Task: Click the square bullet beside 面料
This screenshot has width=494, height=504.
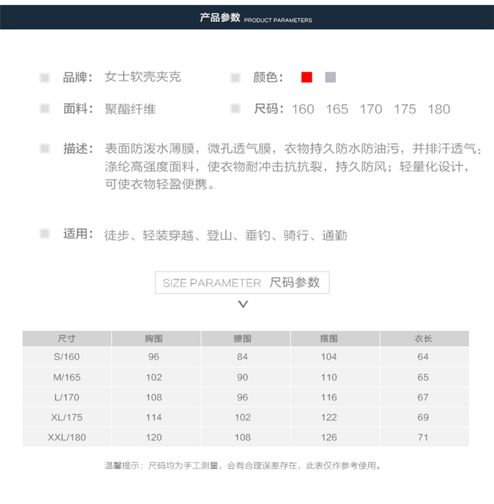Action: coord(45,109)
